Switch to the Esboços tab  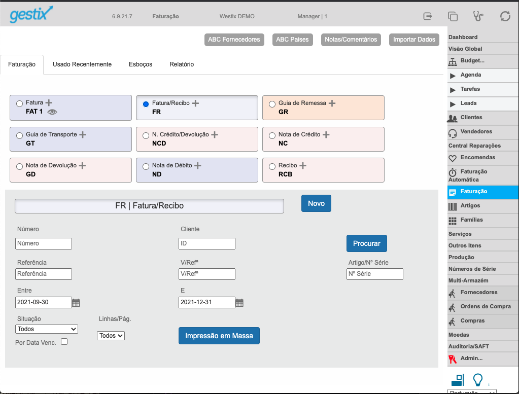pos(141,64)
